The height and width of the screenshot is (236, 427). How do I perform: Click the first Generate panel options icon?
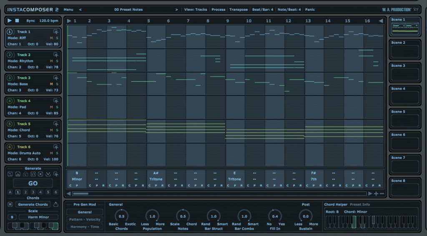pyautogui.click(x=10, y=174)
